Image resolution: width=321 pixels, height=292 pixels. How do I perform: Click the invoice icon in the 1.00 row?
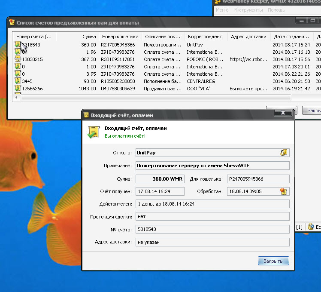click(18, 66)
